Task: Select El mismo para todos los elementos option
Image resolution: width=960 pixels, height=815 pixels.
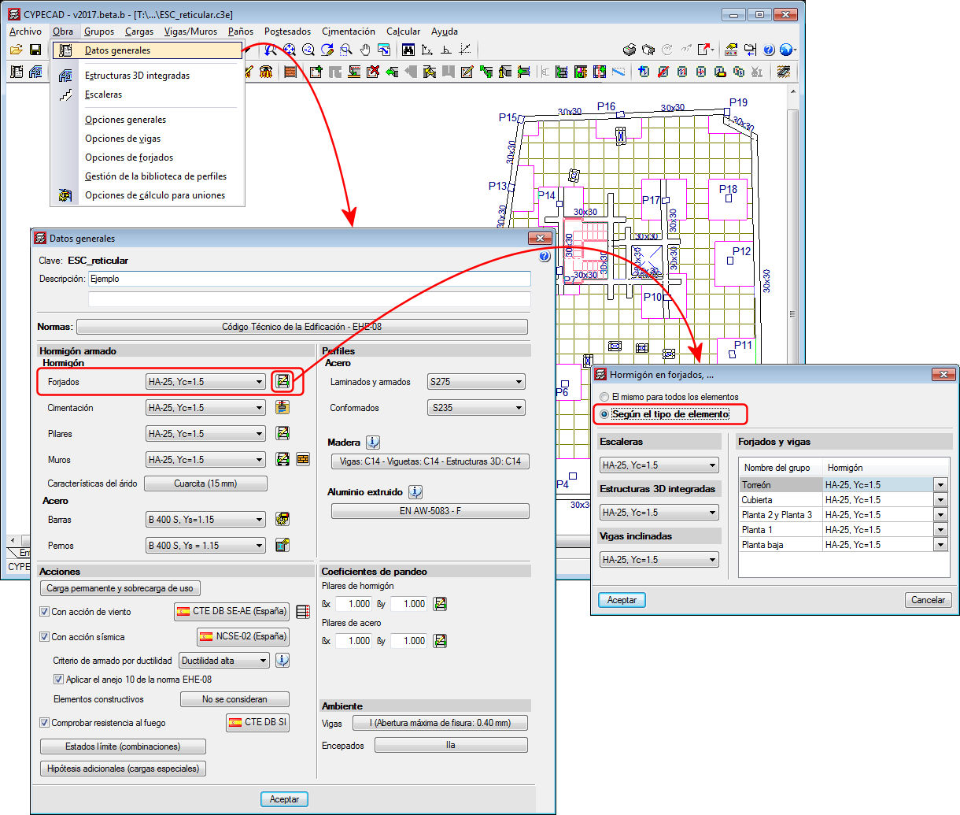Action: [x=604, y=397]
